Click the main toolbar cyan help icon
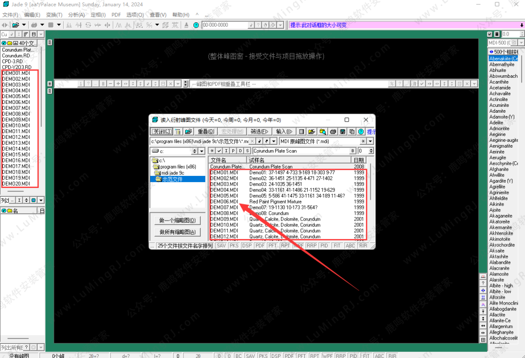This screenshot has height=358, width=525. [x=196, y=25]
